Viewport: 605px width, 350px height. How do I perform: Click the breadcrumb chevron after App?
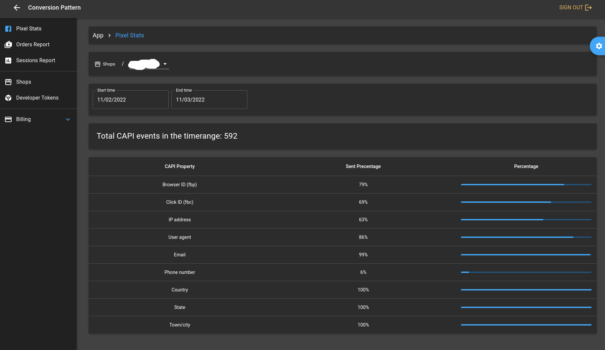[x=109, y=35]
